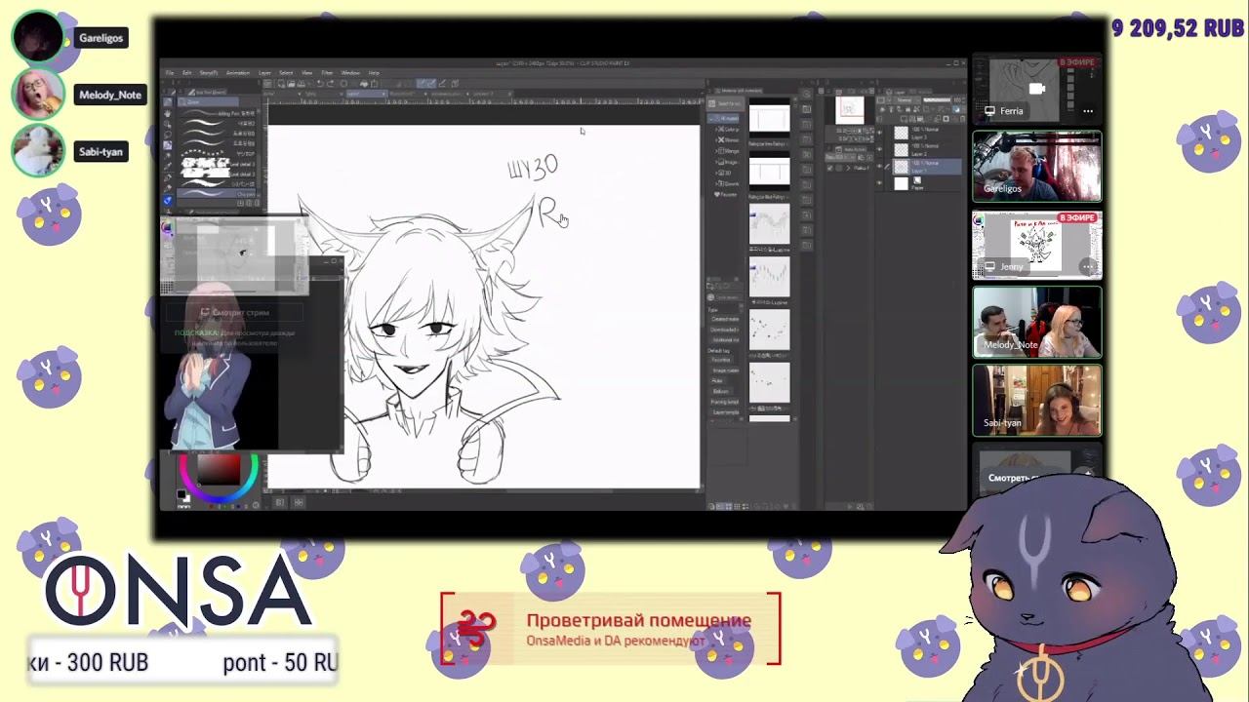This screenshot has height=702, width=1249.
Task: Click the Favorite heart in Material panel
Action: (x=727, y=194)
